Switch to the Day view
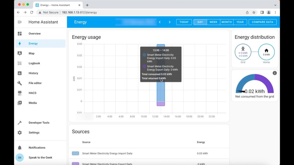Screen dimensions: 294x165 (x=200, y=22)
